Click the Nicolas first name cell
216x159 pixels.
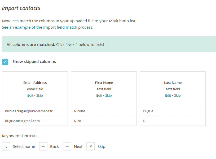click(104, 111)
